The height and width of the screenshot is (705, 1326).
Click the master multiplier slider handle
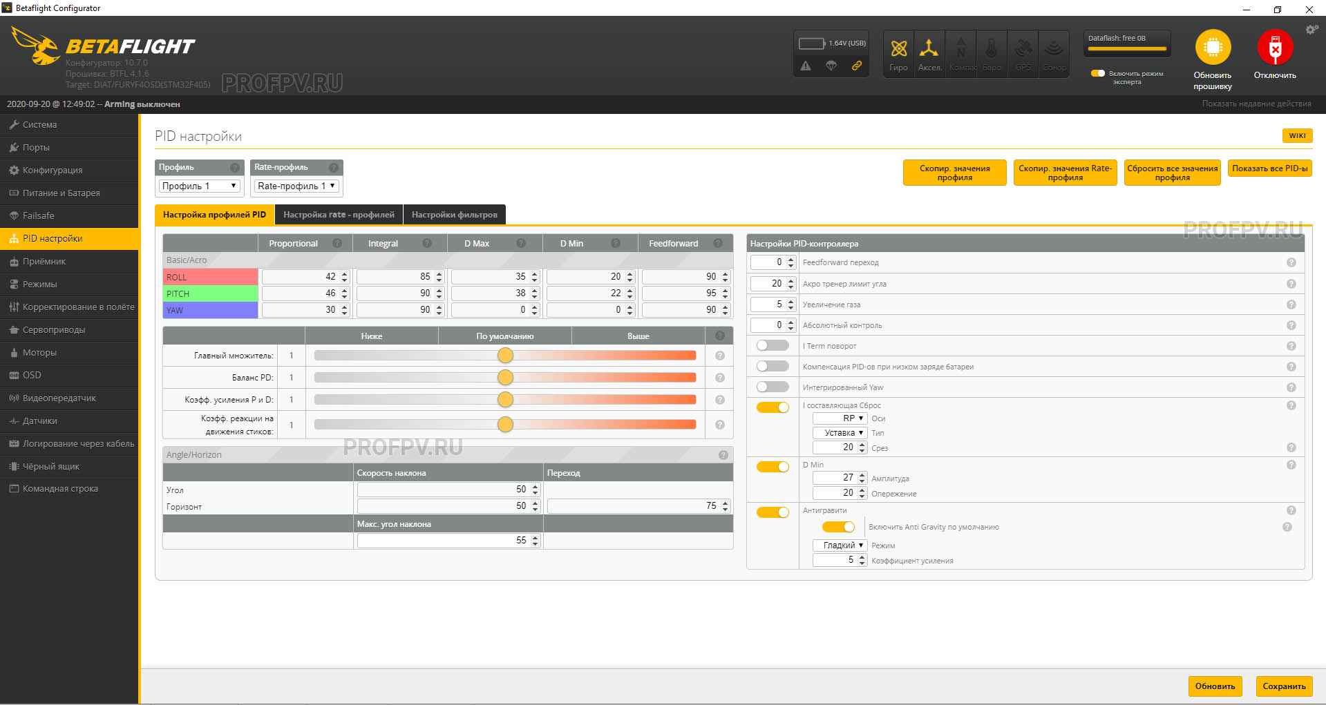click(505, 355)
